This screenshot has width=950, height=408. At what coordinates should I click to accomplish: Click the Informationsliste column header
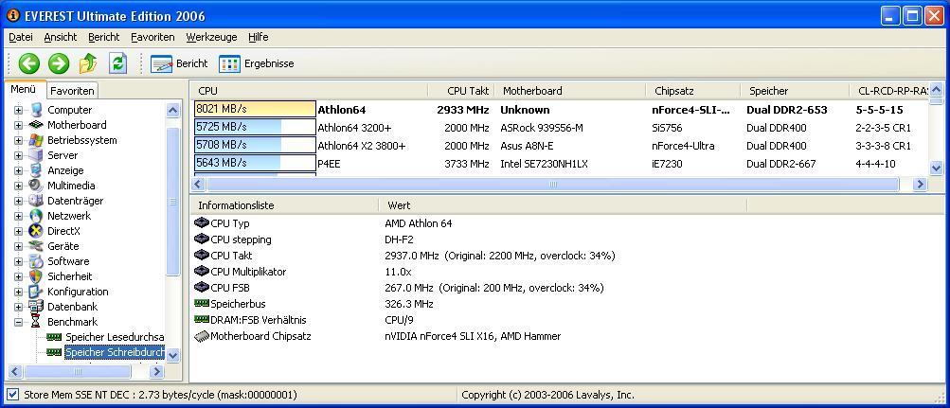(x=284, y=205)
